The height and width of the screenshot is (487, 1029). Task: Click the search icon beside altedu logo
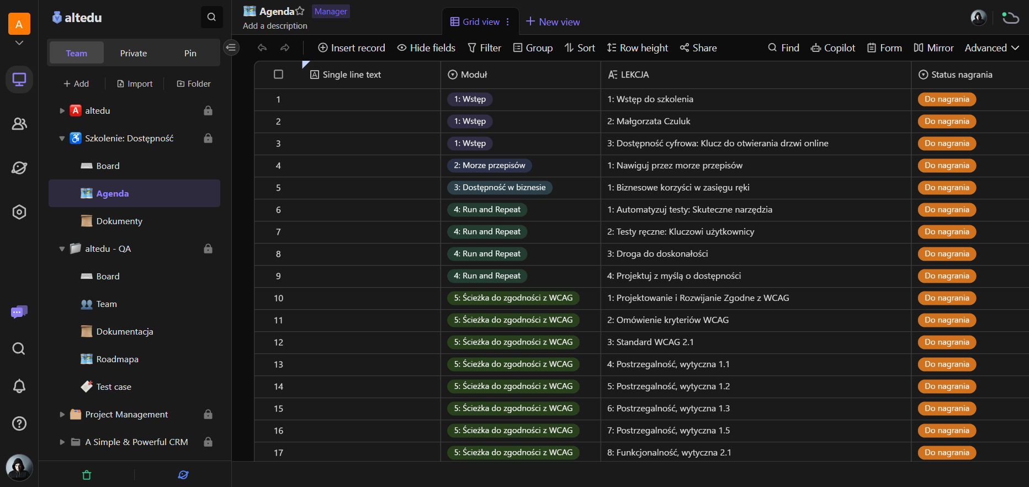211,17
